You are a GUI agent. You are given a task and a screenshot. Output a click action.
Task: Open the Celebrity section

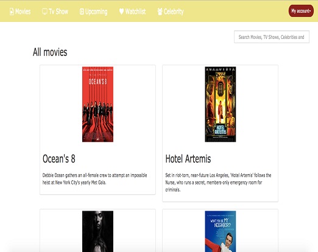[171, 12]
